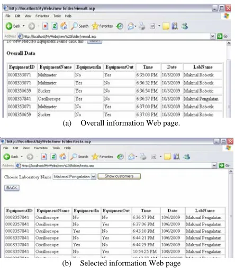The image size is (235, 268).
Task: Open File menu in viewall.asp window
Action: click(8, 16)
